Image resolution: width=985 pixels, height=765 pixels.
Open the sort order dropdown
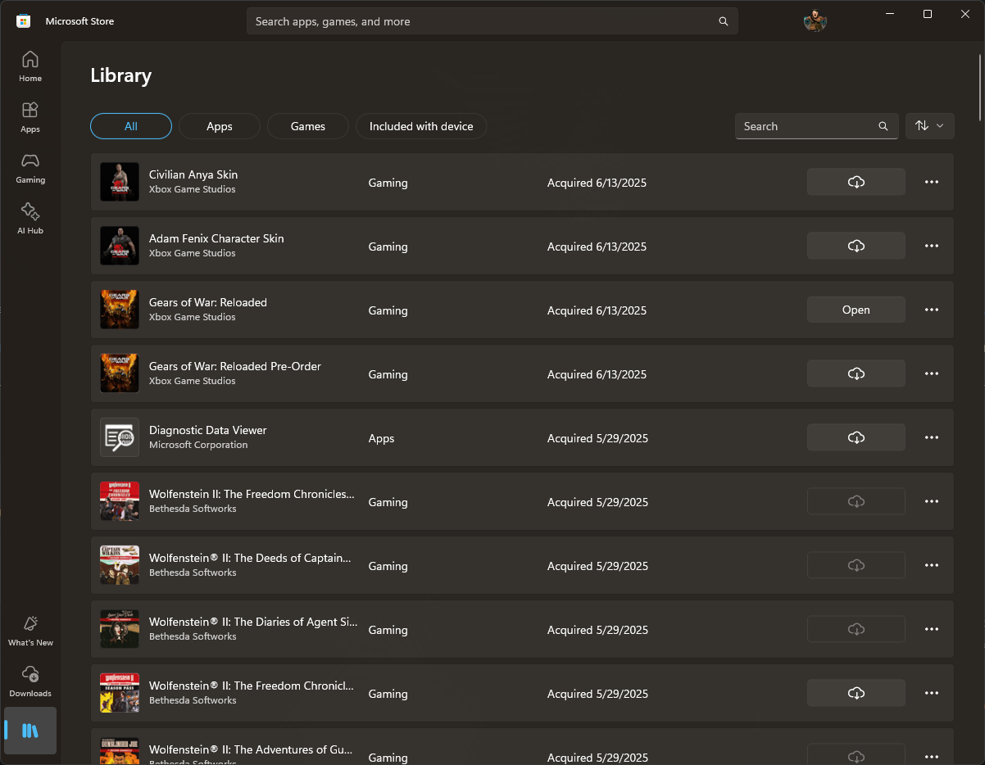click(930, 126)
